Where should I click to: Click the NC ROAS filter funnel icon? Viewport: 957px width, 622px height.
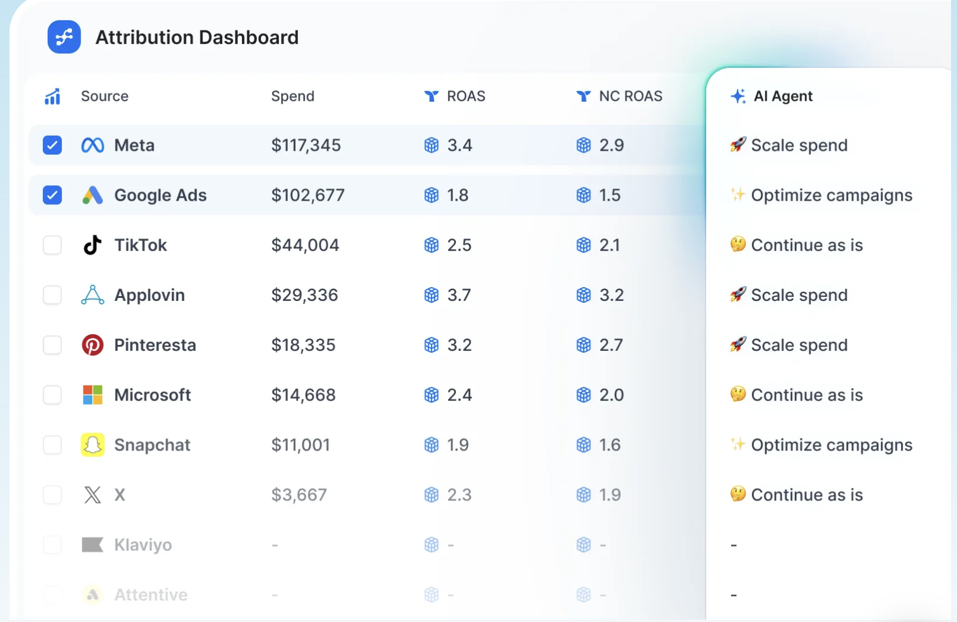coord(584,96)
